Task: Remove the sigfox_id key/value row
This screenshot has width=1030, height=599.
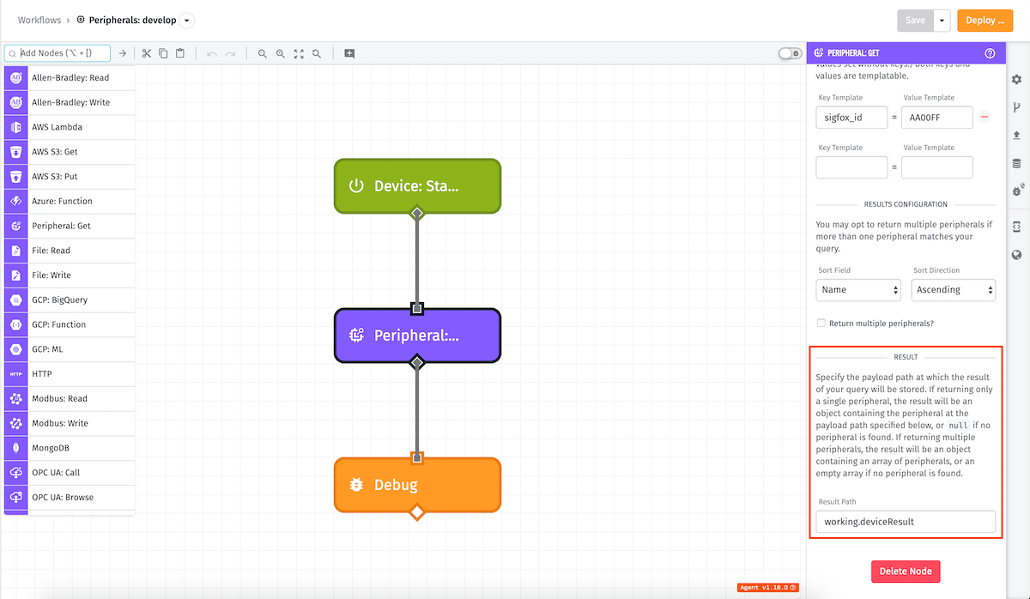Action: click(x=985, y=117)
